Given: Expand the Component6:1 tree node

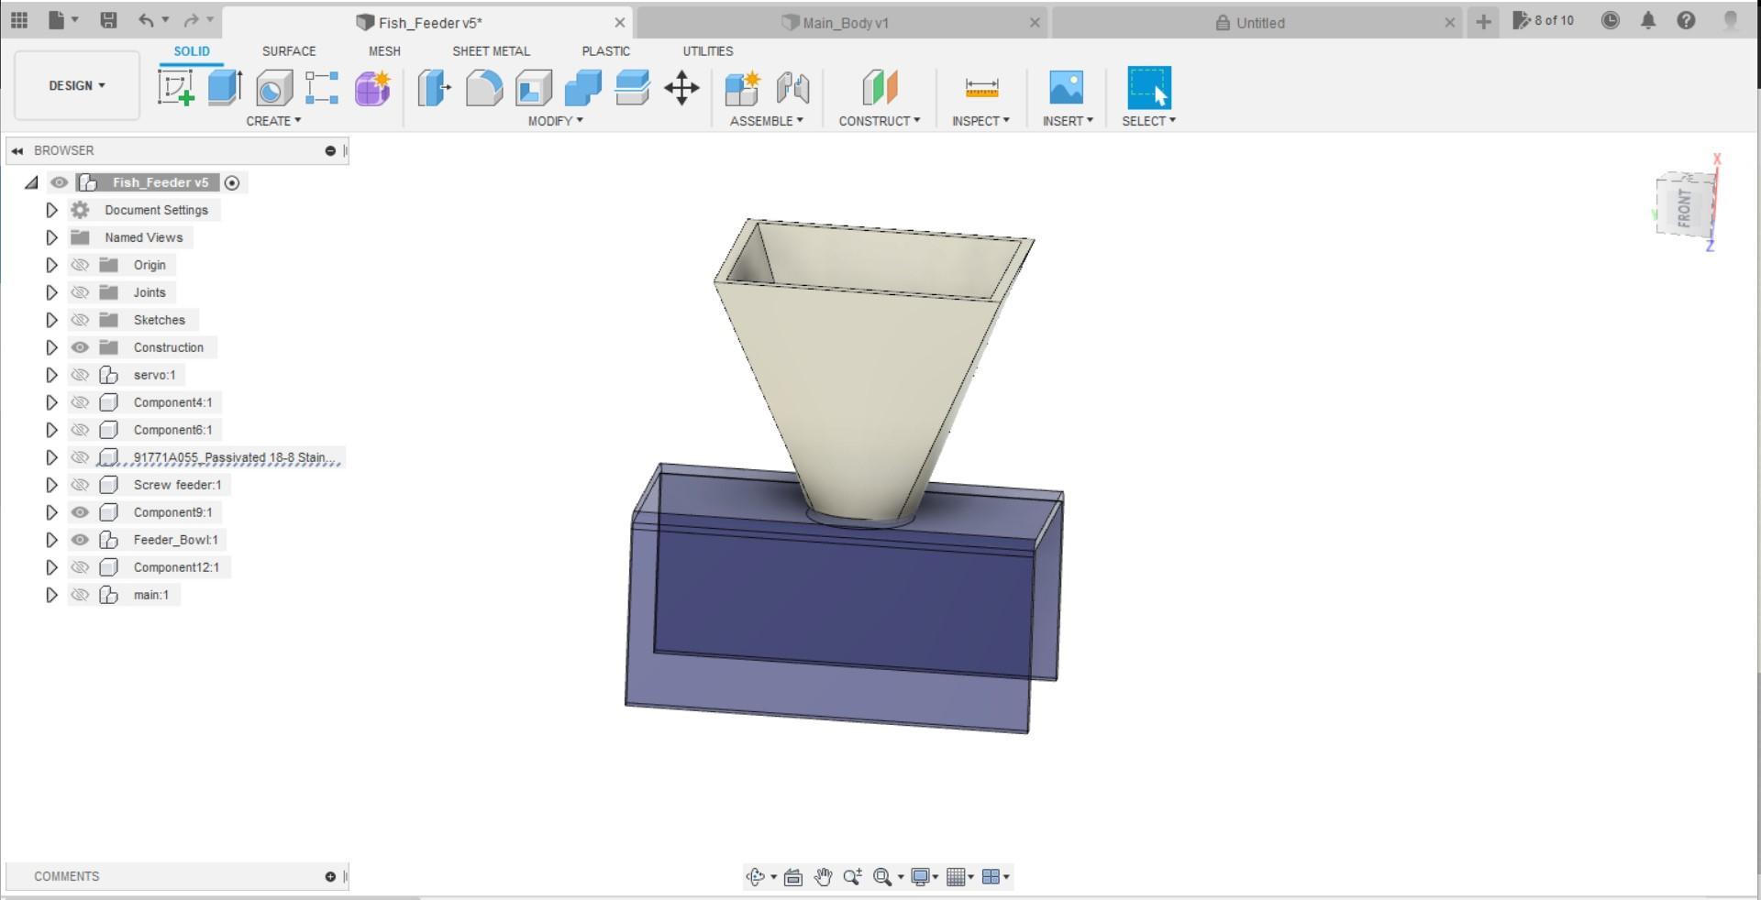Looking at the screenshot, I should 51,430.
